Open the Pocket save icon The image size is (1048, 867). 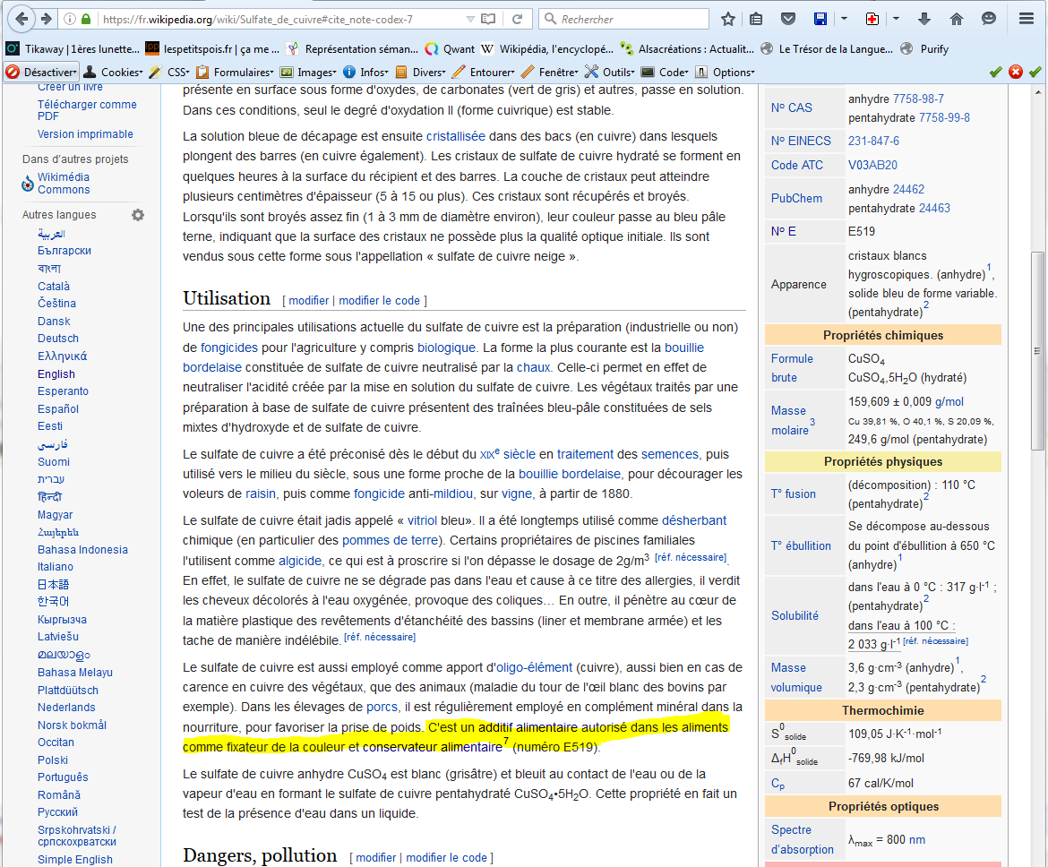pos(787,19)
